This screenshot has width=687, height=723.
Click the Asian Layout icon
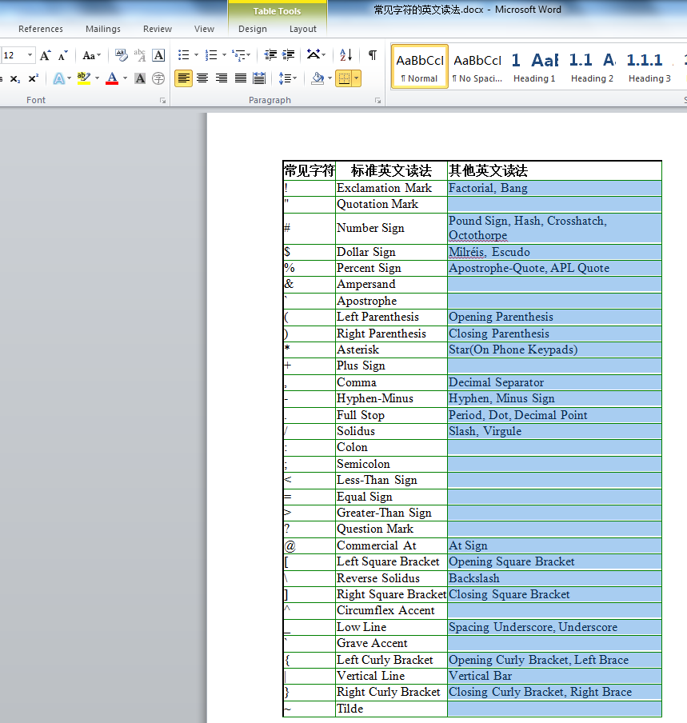314,55
